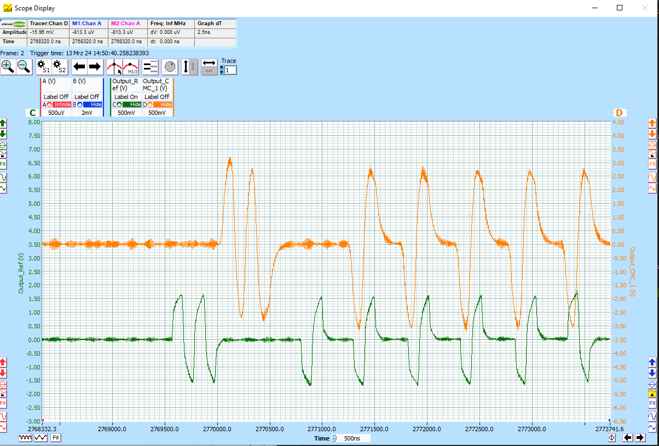Click the dense waveform display mode icon
This screenshot has height=446, width=659.
point(25,438)
